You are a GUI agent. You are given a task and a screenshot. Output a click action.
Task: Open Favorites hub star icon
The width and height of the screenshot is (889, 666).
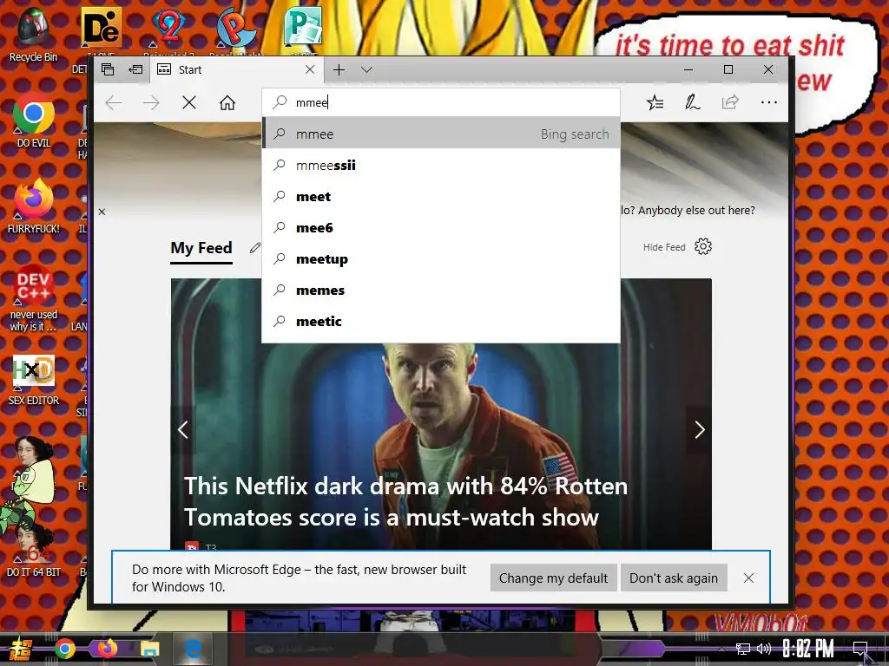pos(655,102)
